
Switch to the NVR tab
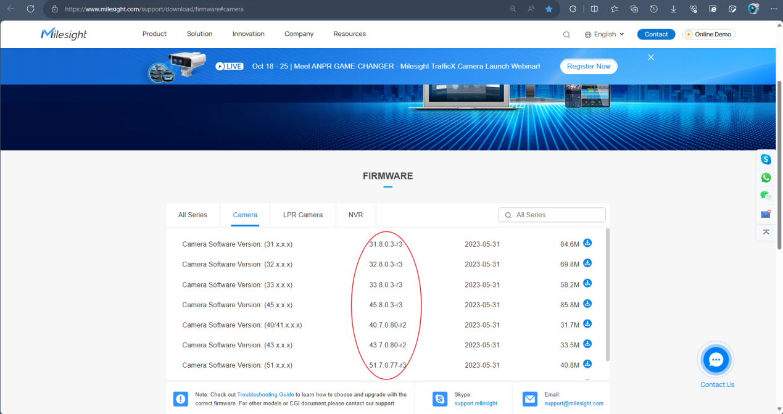coord(355,215)
